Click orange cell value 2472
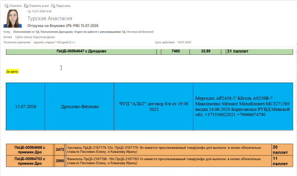297x176 pixels. 60,150
